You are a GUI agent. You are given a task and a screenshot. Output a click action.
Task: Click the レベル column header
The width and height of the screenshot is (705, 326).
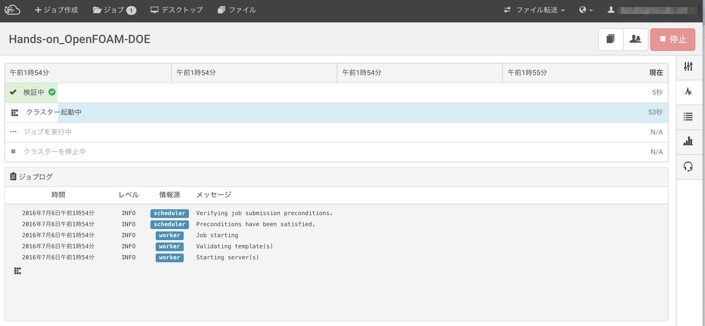[129, 195]
